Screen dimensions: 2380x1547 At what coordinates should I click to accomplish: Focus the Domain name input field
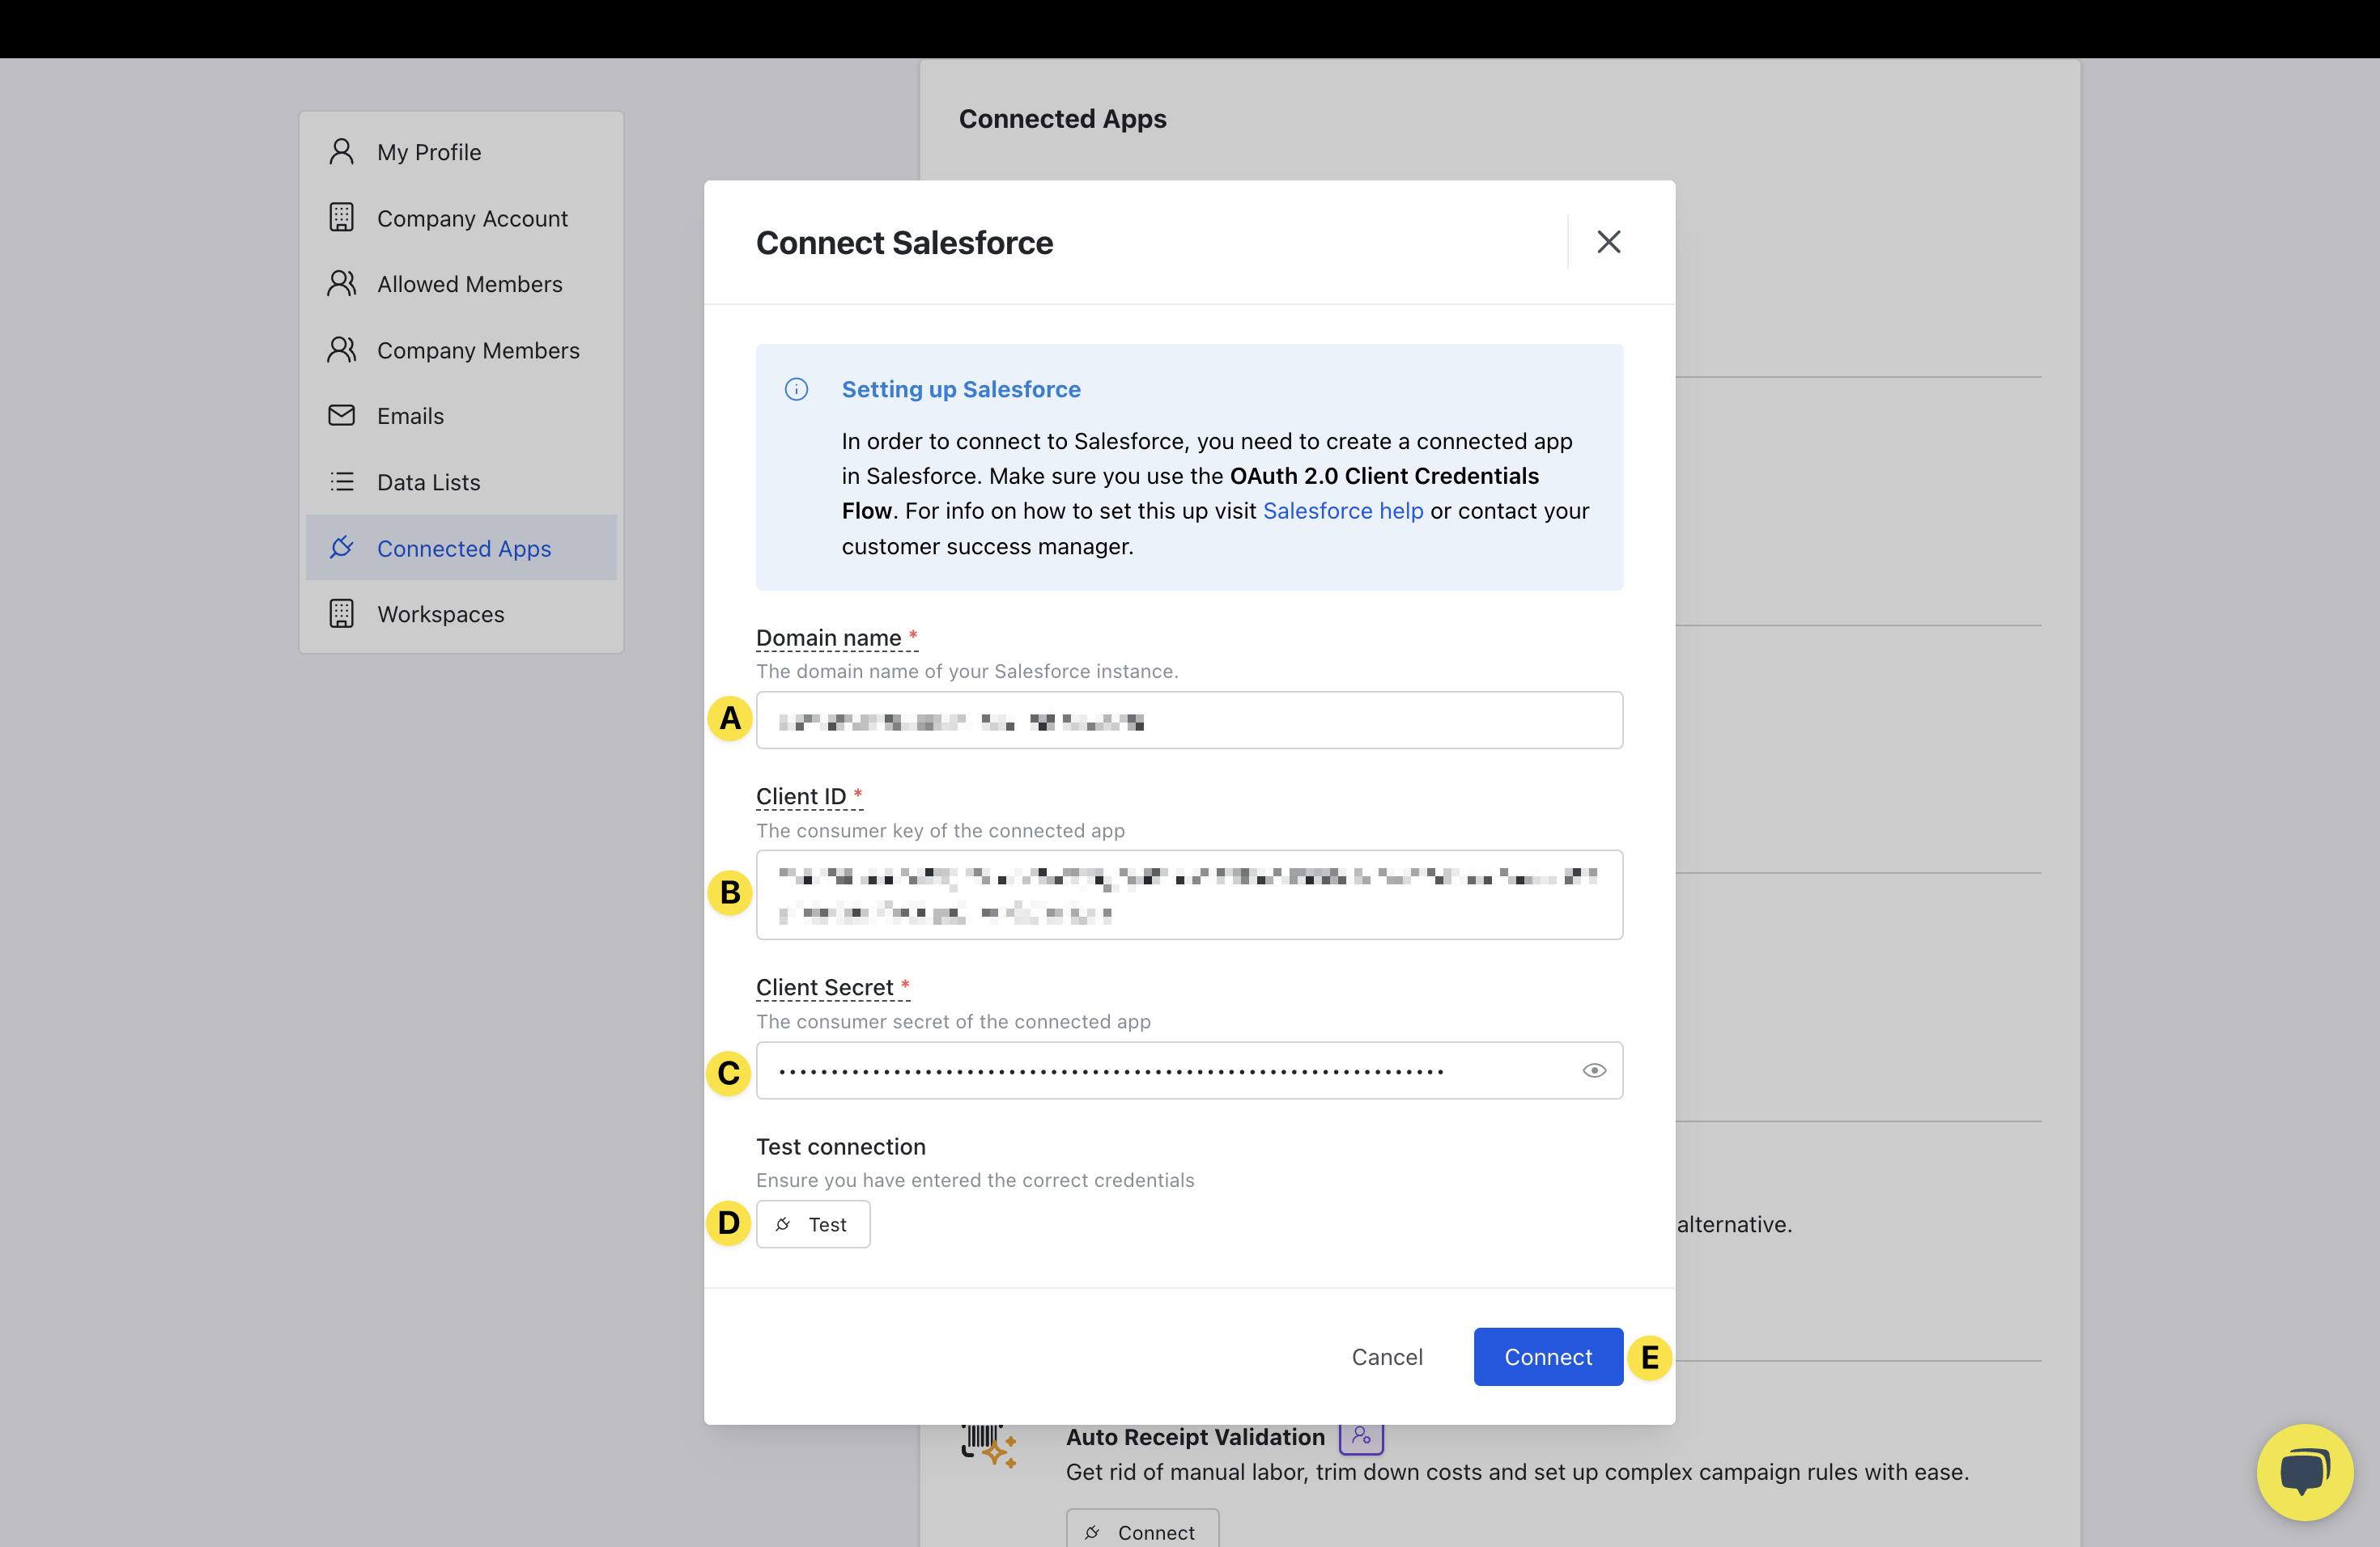(1188, 719)
